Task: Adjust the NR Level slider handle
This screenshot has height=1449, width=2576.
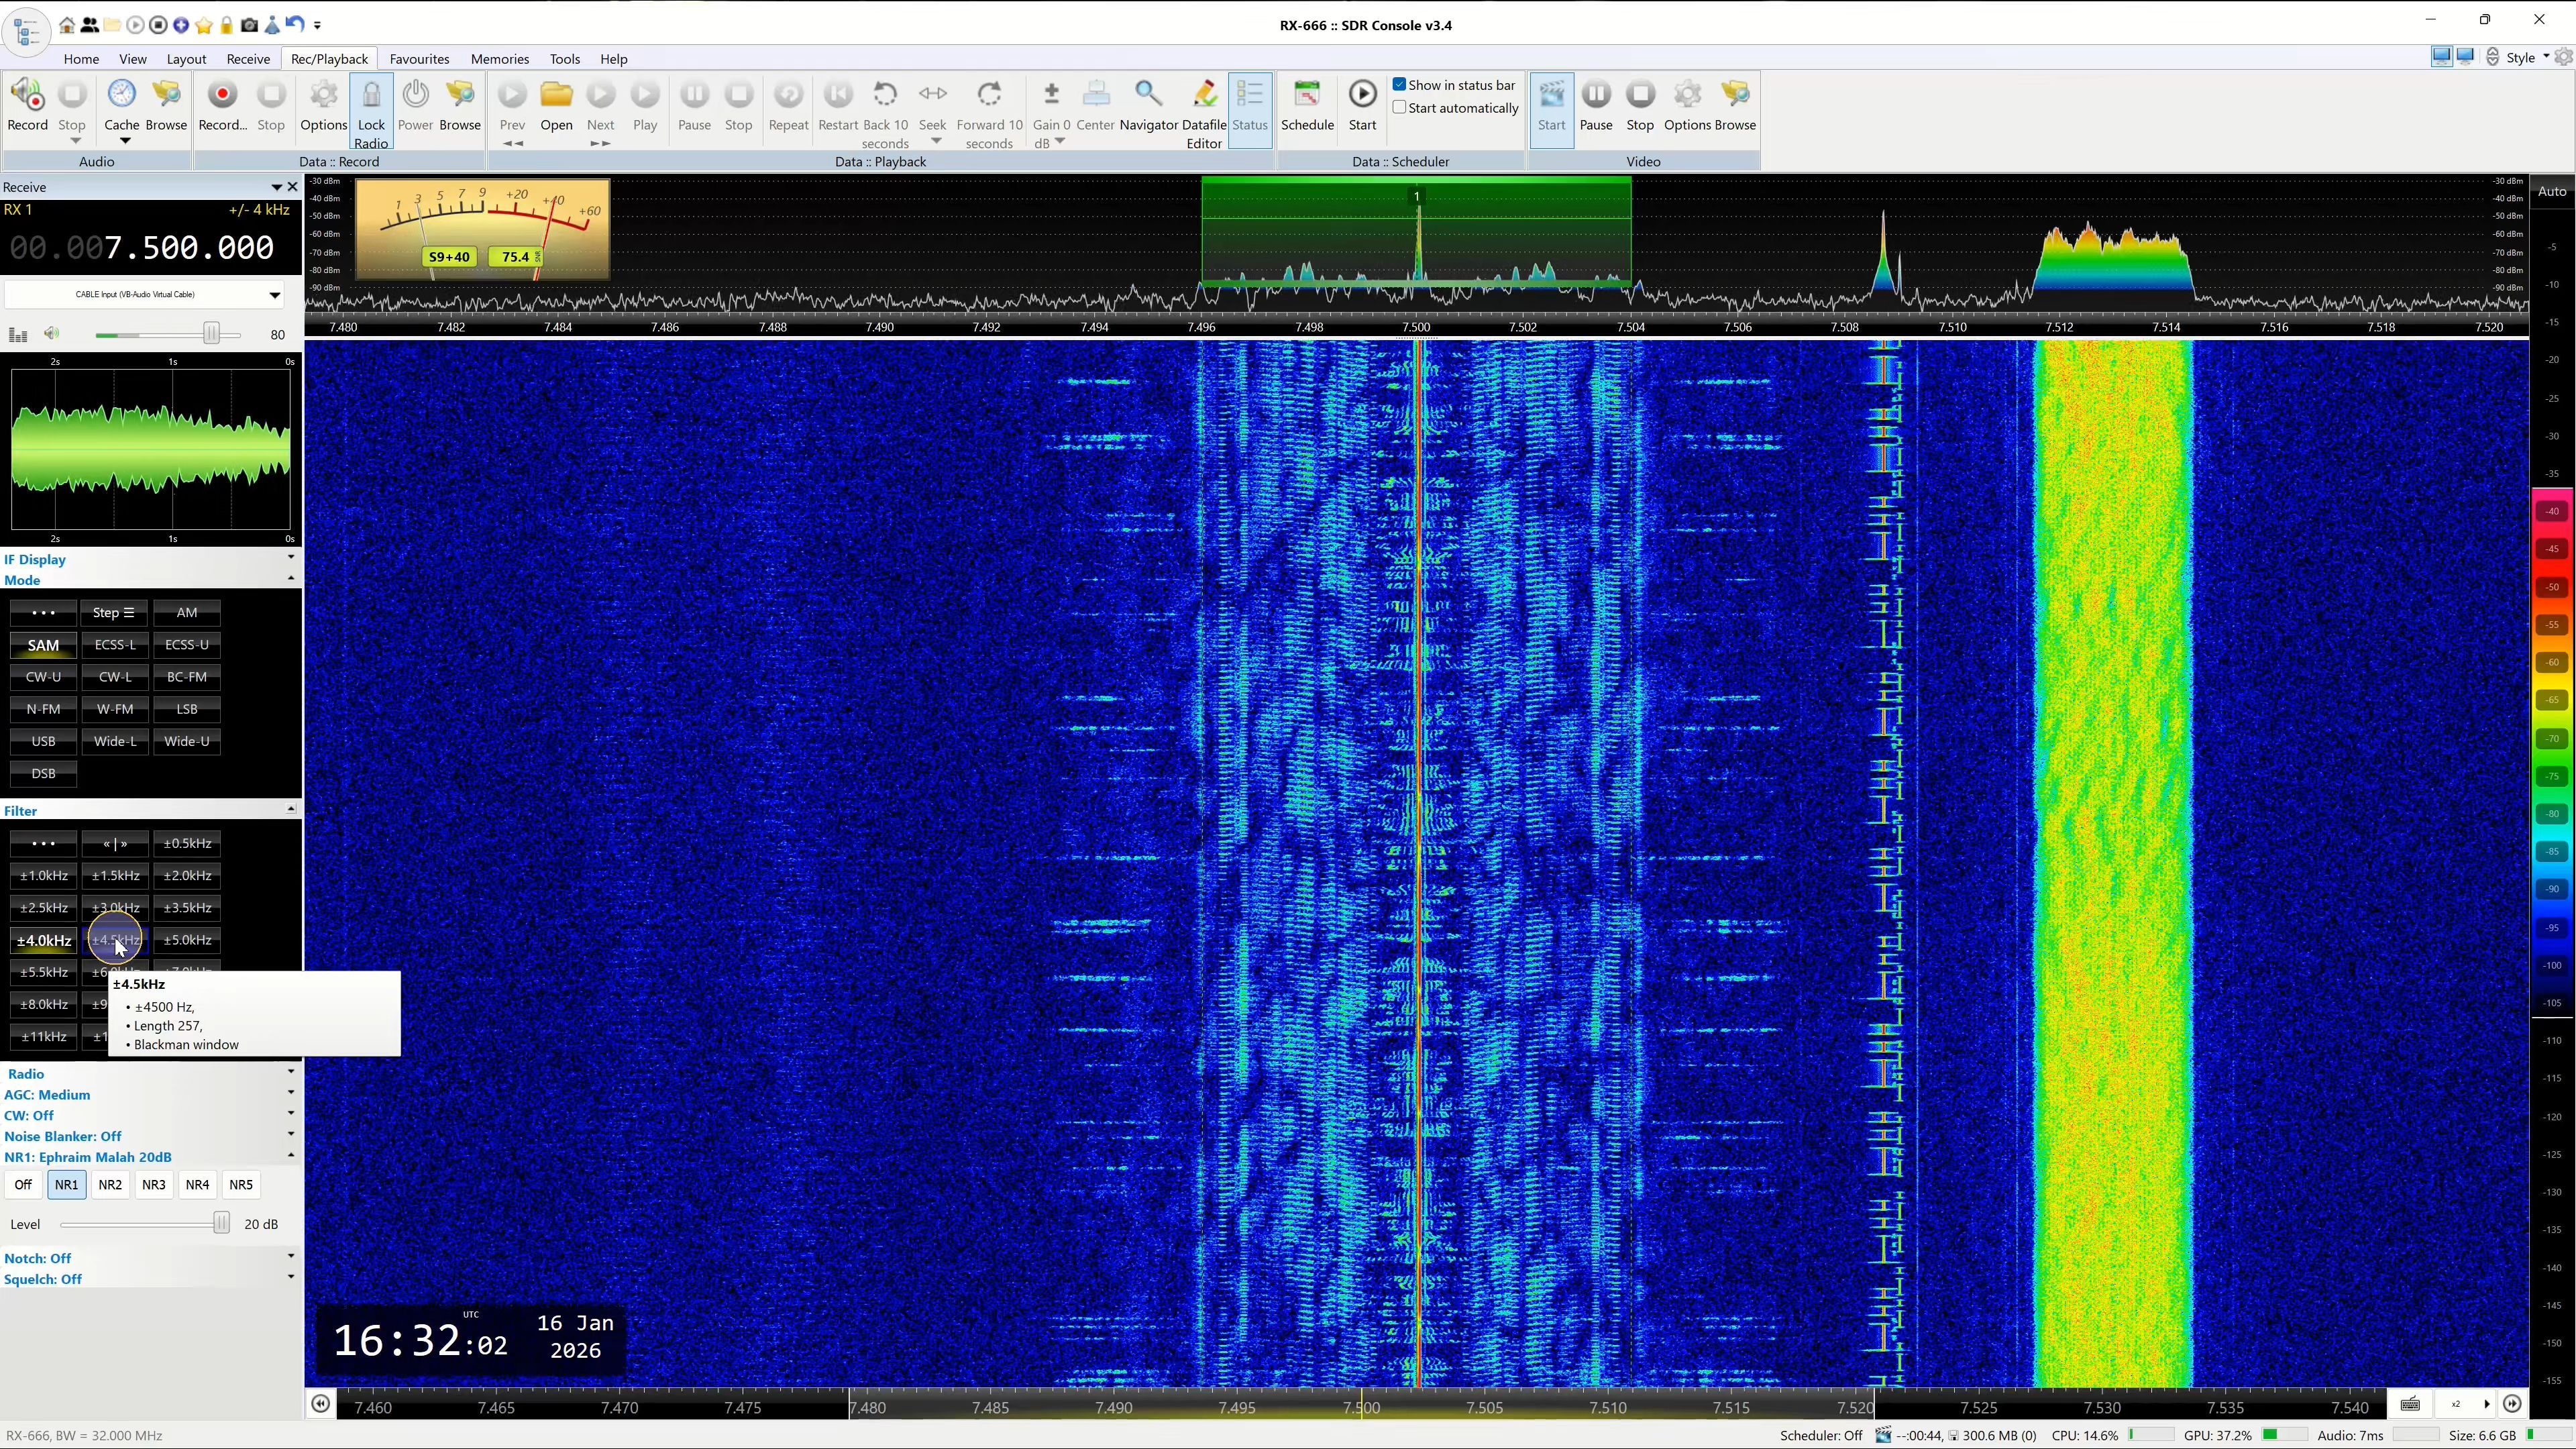Action: (221, 1223)
